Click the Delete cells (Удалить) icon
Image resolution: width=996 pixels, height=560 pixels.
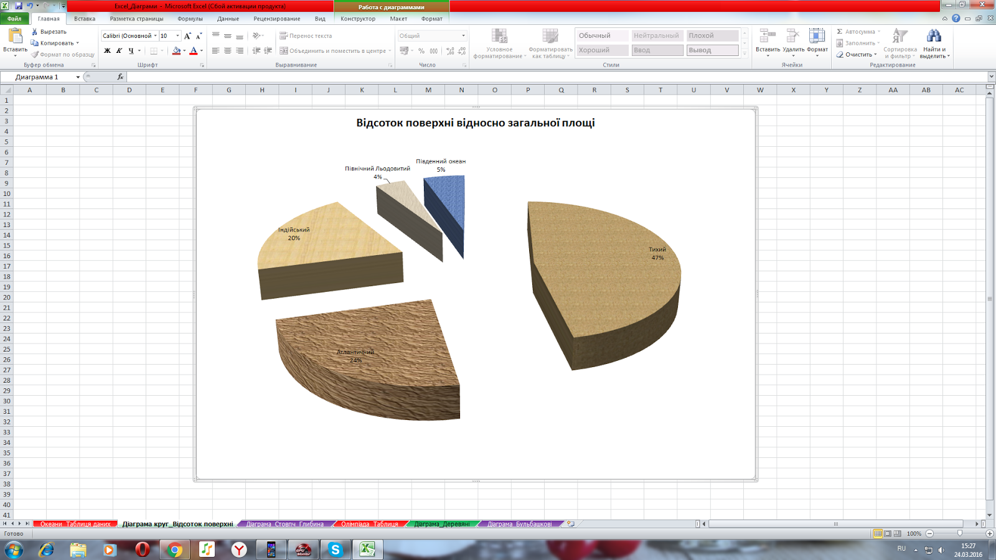(793, 36)
